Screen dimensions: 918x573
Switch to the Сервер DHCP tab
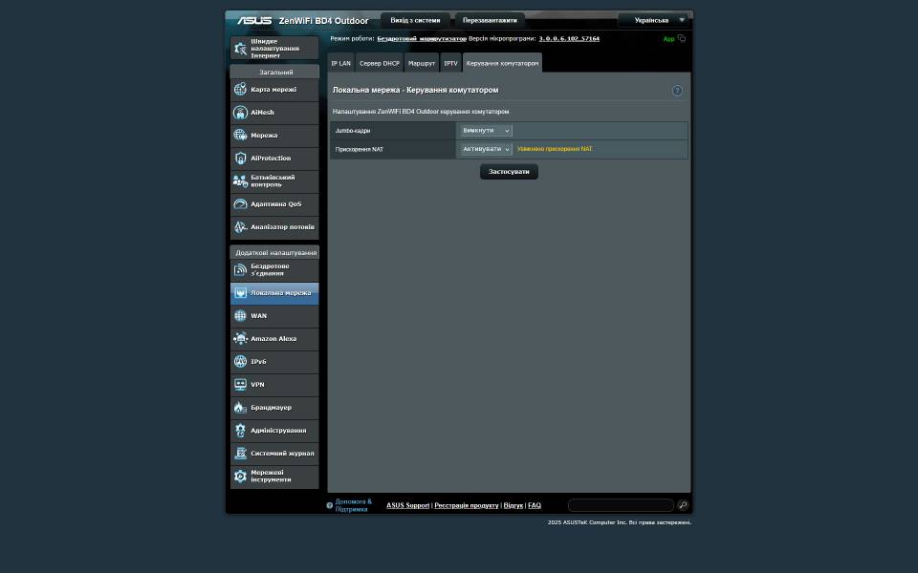(380, 63)
